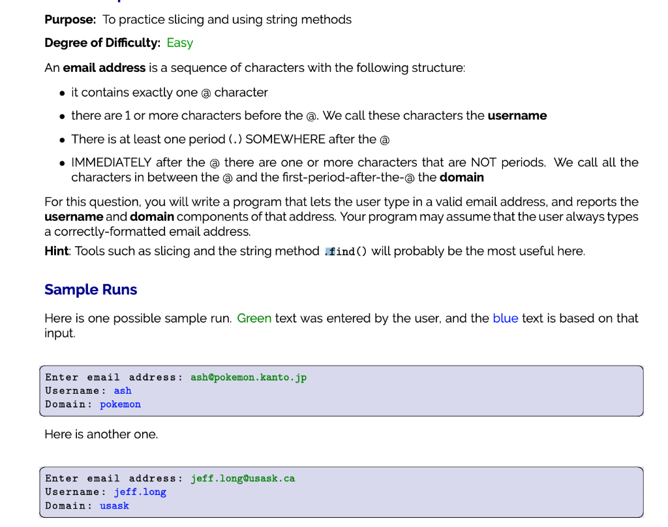Click the IMMEDIATELY after the @ bullet
668x527 pixels.
(x=261, y=162)
